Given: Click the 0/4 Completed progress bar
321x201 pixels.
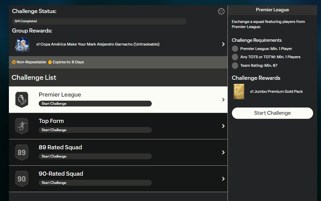Looking at the screenshot, I should click(99, 21).
